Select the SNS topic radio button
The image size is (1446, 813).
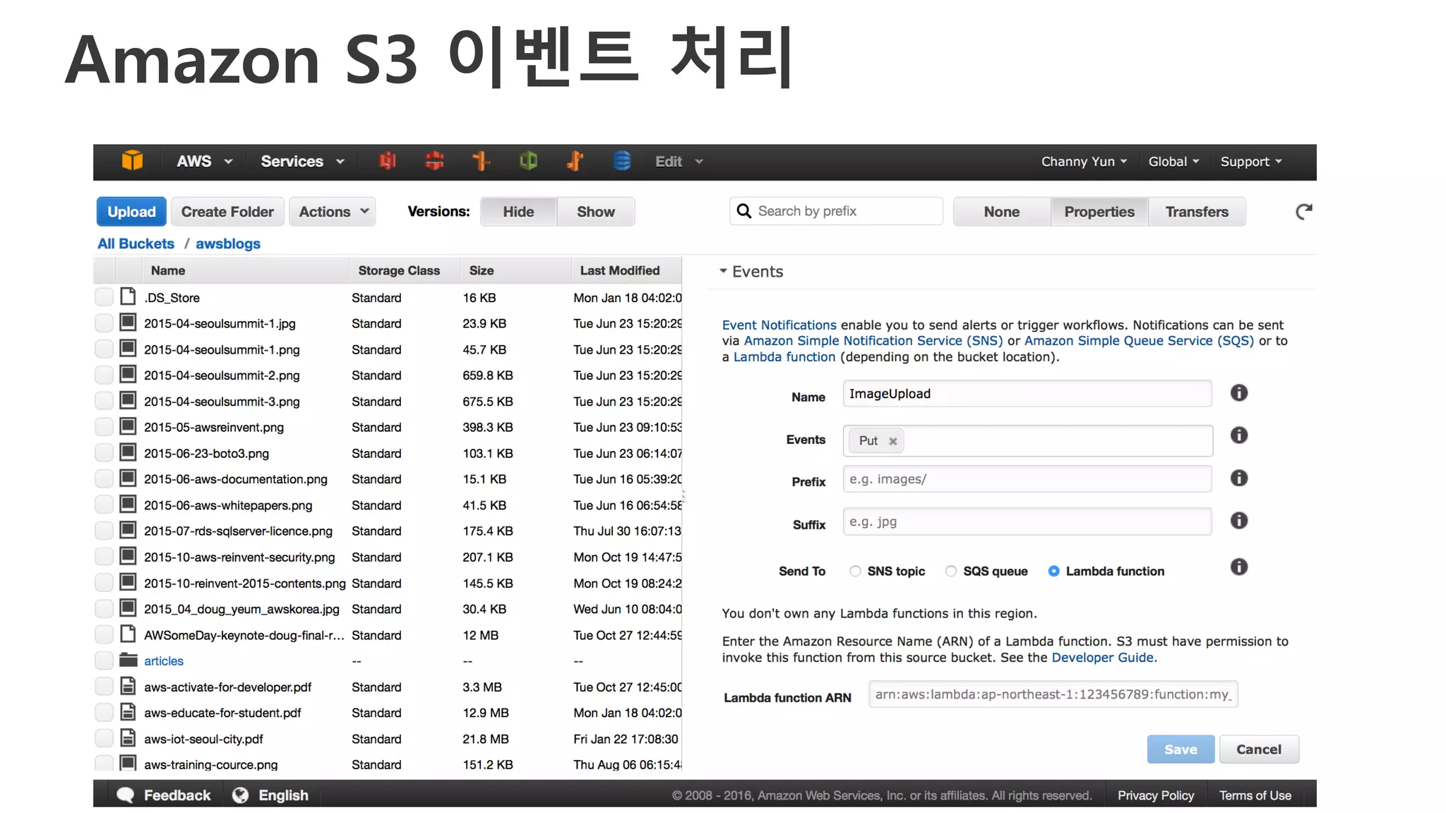point(855,571)
